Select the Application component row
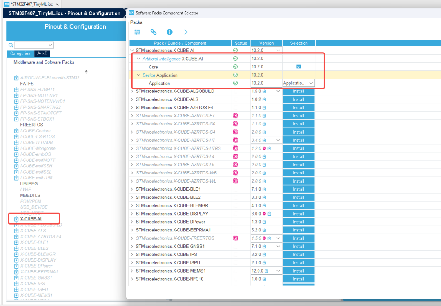The width and height of the screenshot is (441, 306). pyautogui.click(x=159, y=84)
